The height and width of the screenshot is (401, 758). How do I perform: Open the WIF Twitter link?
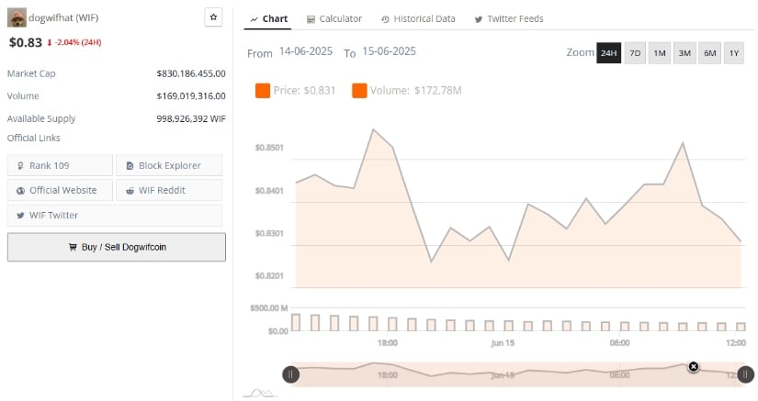(x=115, y=216)
